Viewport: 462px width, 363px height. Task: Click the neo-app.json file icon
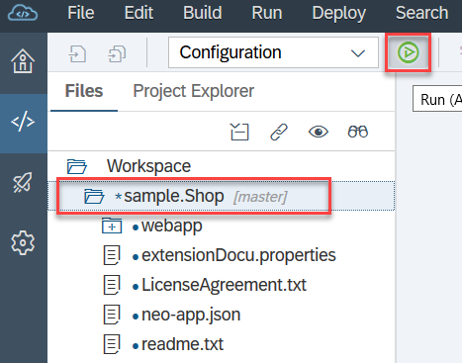pos(112,315)
